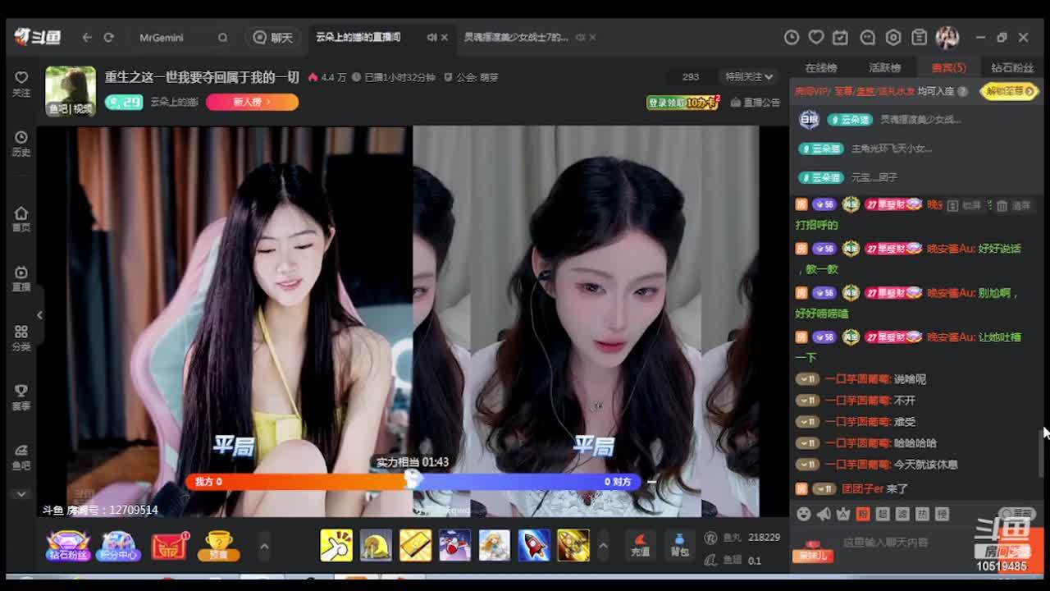
Task: Open 历史 in the left sidebar
Action: point(21,144)
